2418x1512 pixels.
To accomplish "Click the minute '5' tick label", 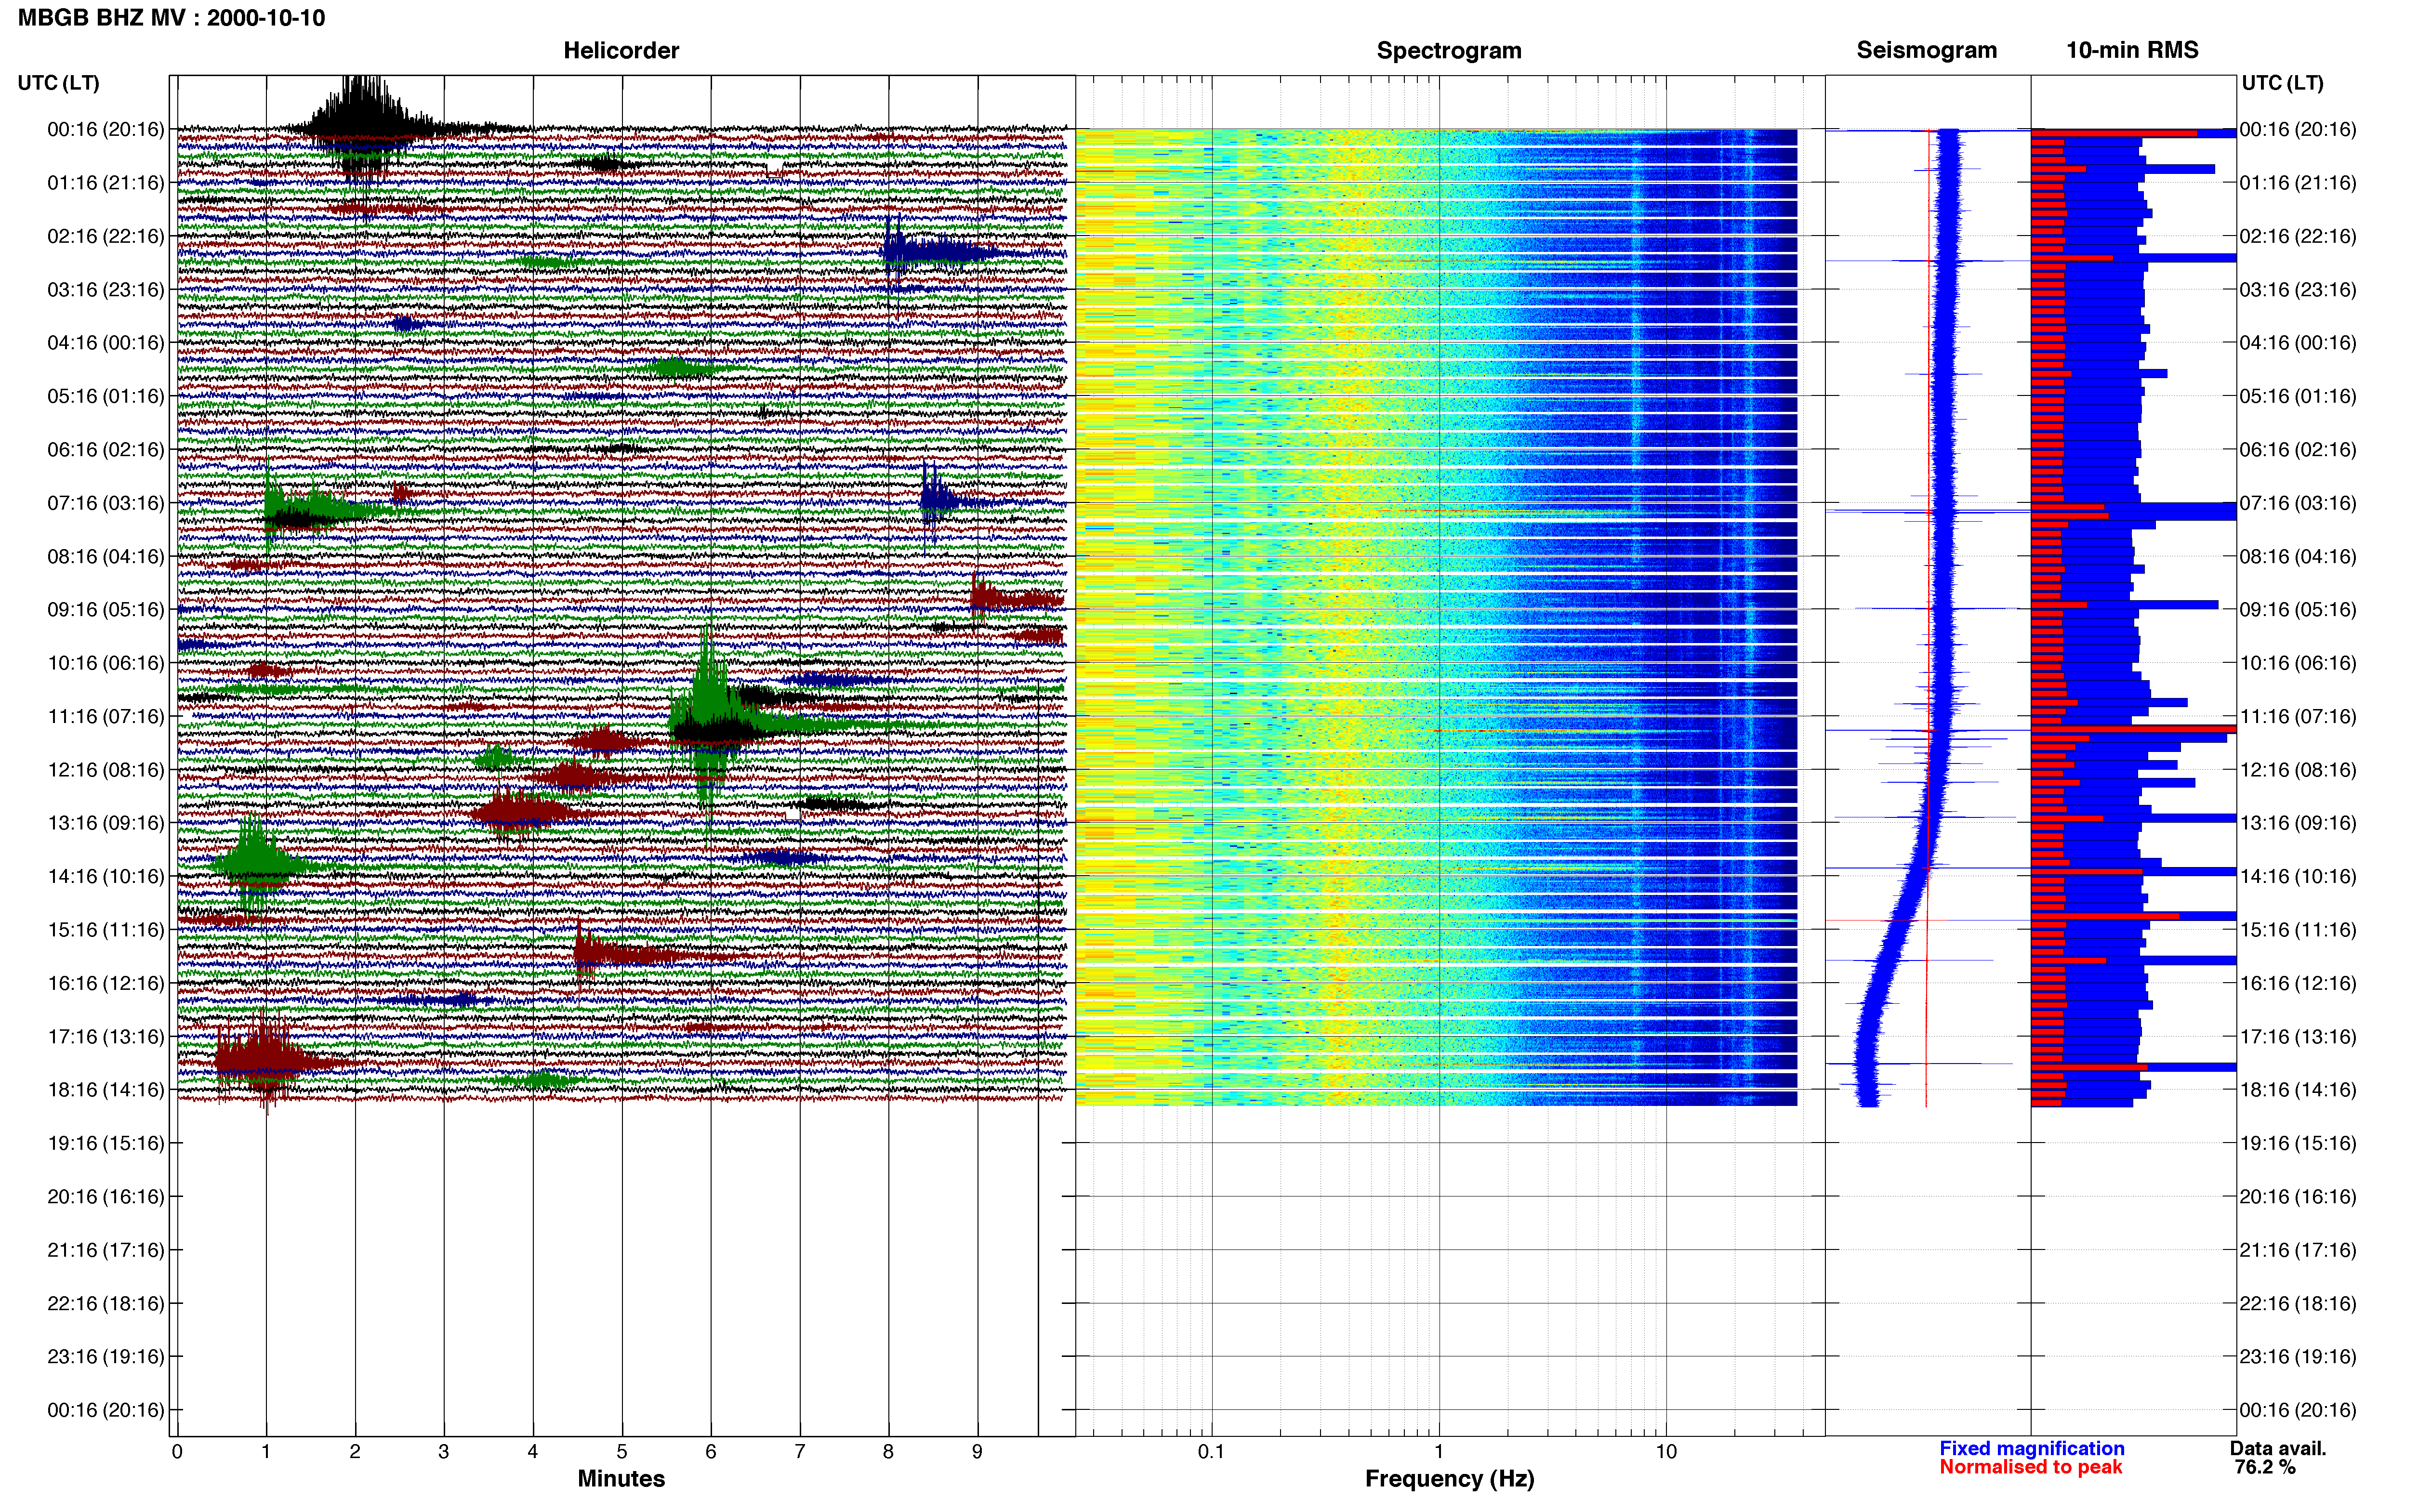I will [622, 1452].
